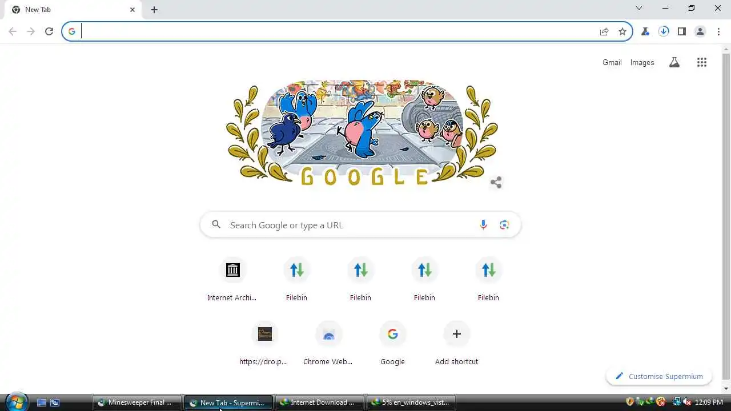This screenshot has width=731, height=411.
Task: Share the Google doodle
Action: pos(496,183)
